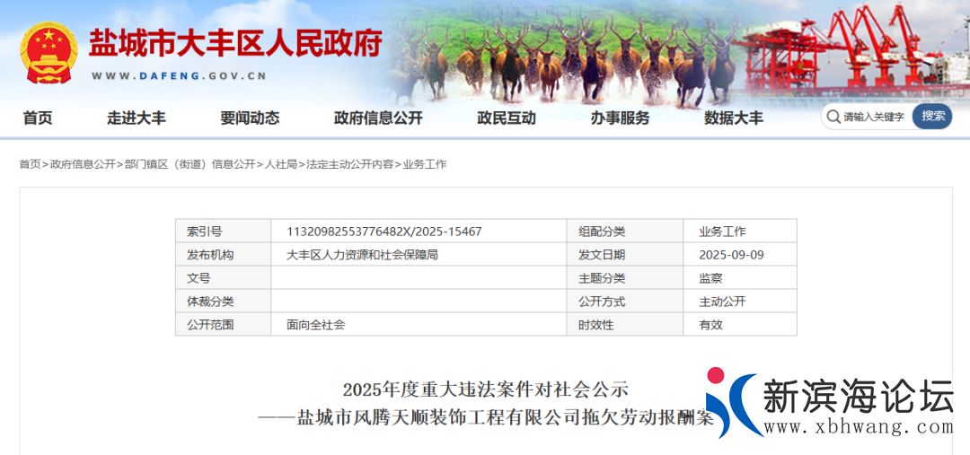Click 业务工作 breadcrumb link
The width and height of the screenshot is (970, 455).
(425, 164)
